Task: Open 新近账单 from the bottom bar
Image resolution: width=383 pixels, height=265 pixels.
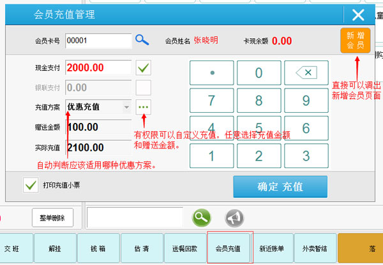Action: point(272,248)
